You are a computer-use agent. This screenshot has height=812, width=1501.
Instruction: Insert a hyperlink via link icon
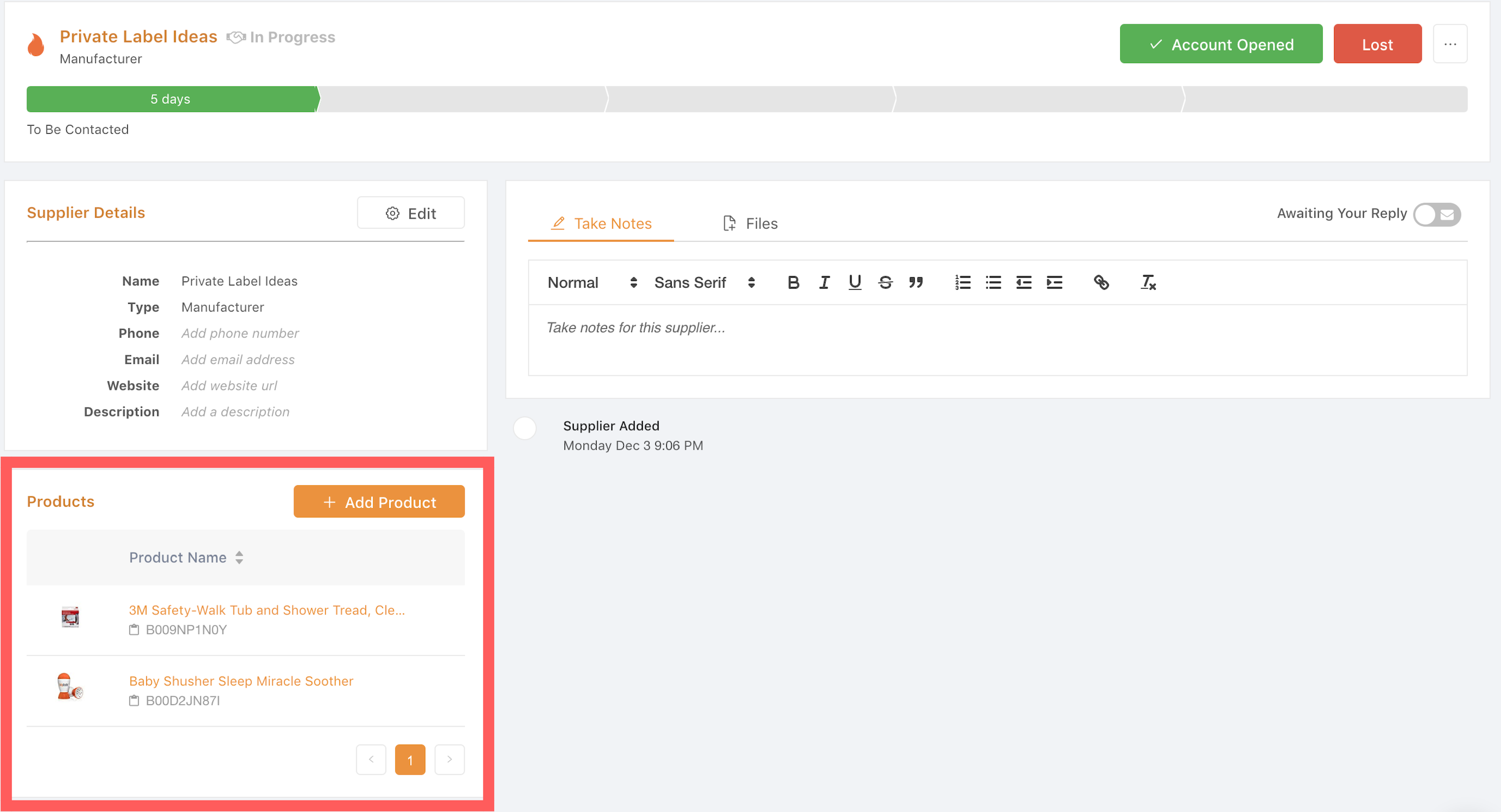coord(1101,283)
